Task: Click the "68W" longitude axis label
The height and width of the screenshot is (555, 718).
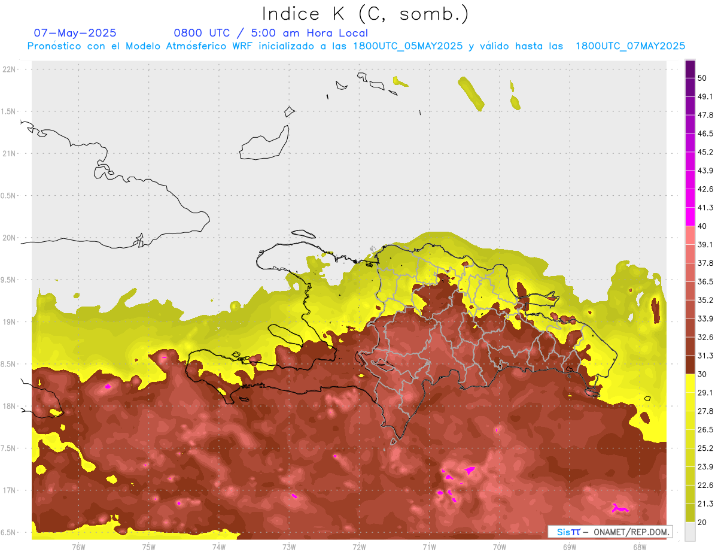Action: click(x=639, y=547)
